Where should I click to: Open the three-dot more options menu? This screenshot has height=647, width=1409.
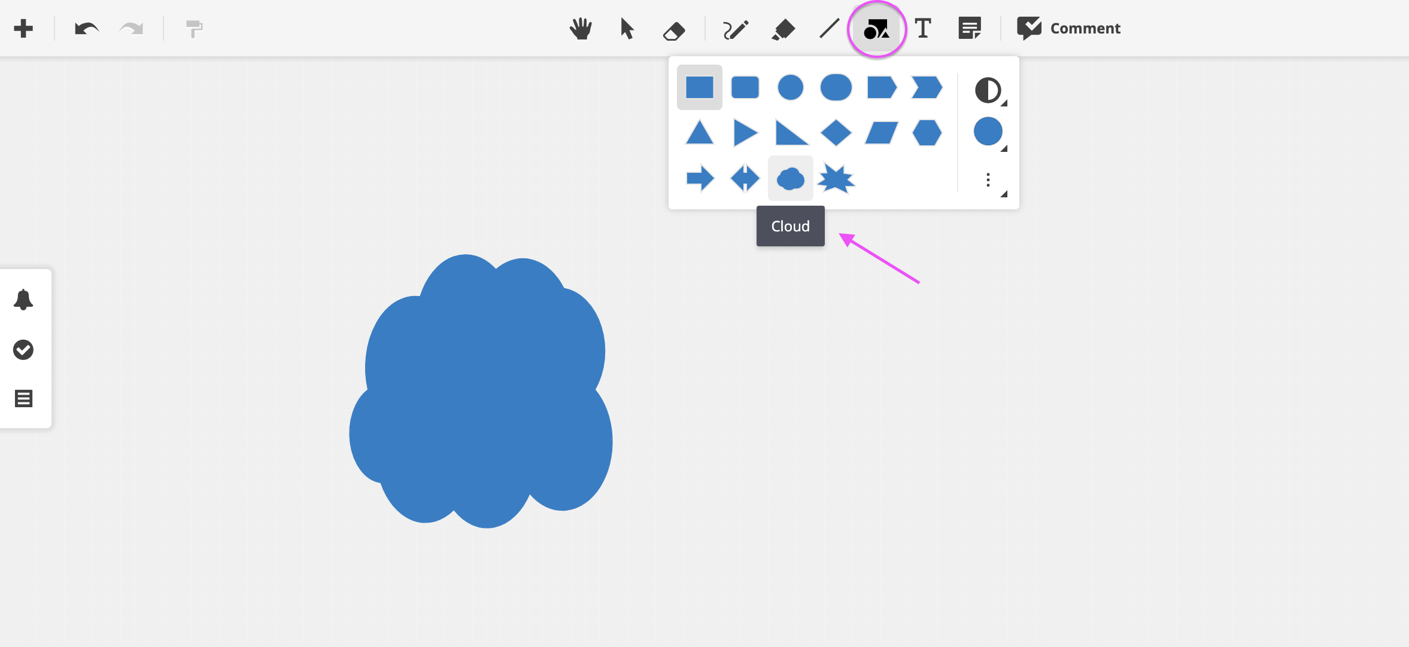(988, 180)
